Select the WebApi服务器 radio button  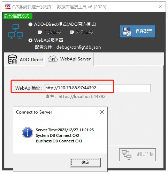pyautogui.click(x=30, y=40)
